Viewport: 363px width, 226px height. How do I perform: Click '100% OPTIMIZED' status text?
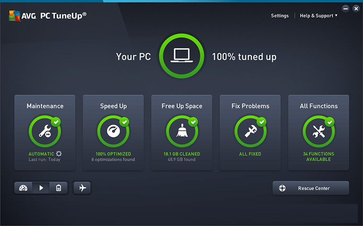tap(113, 154)
